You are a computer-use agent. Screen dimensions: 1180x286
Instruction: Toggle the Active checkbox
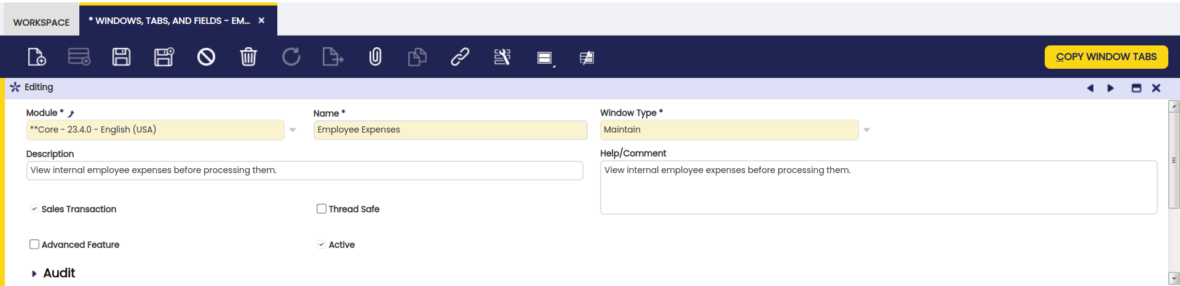click(x=322, y=244)
